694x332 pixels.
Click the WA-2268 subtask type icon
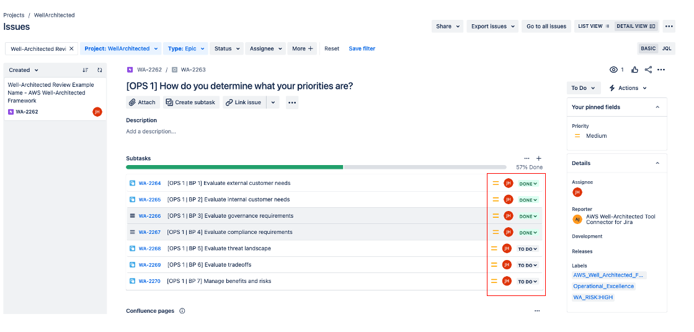point(132,248)
